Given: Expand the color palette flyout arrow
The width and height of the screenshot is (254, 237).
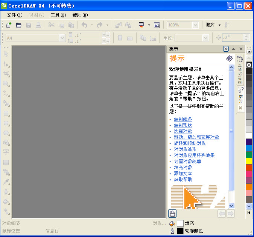Looking at the screenshot, I should (249, 51).
